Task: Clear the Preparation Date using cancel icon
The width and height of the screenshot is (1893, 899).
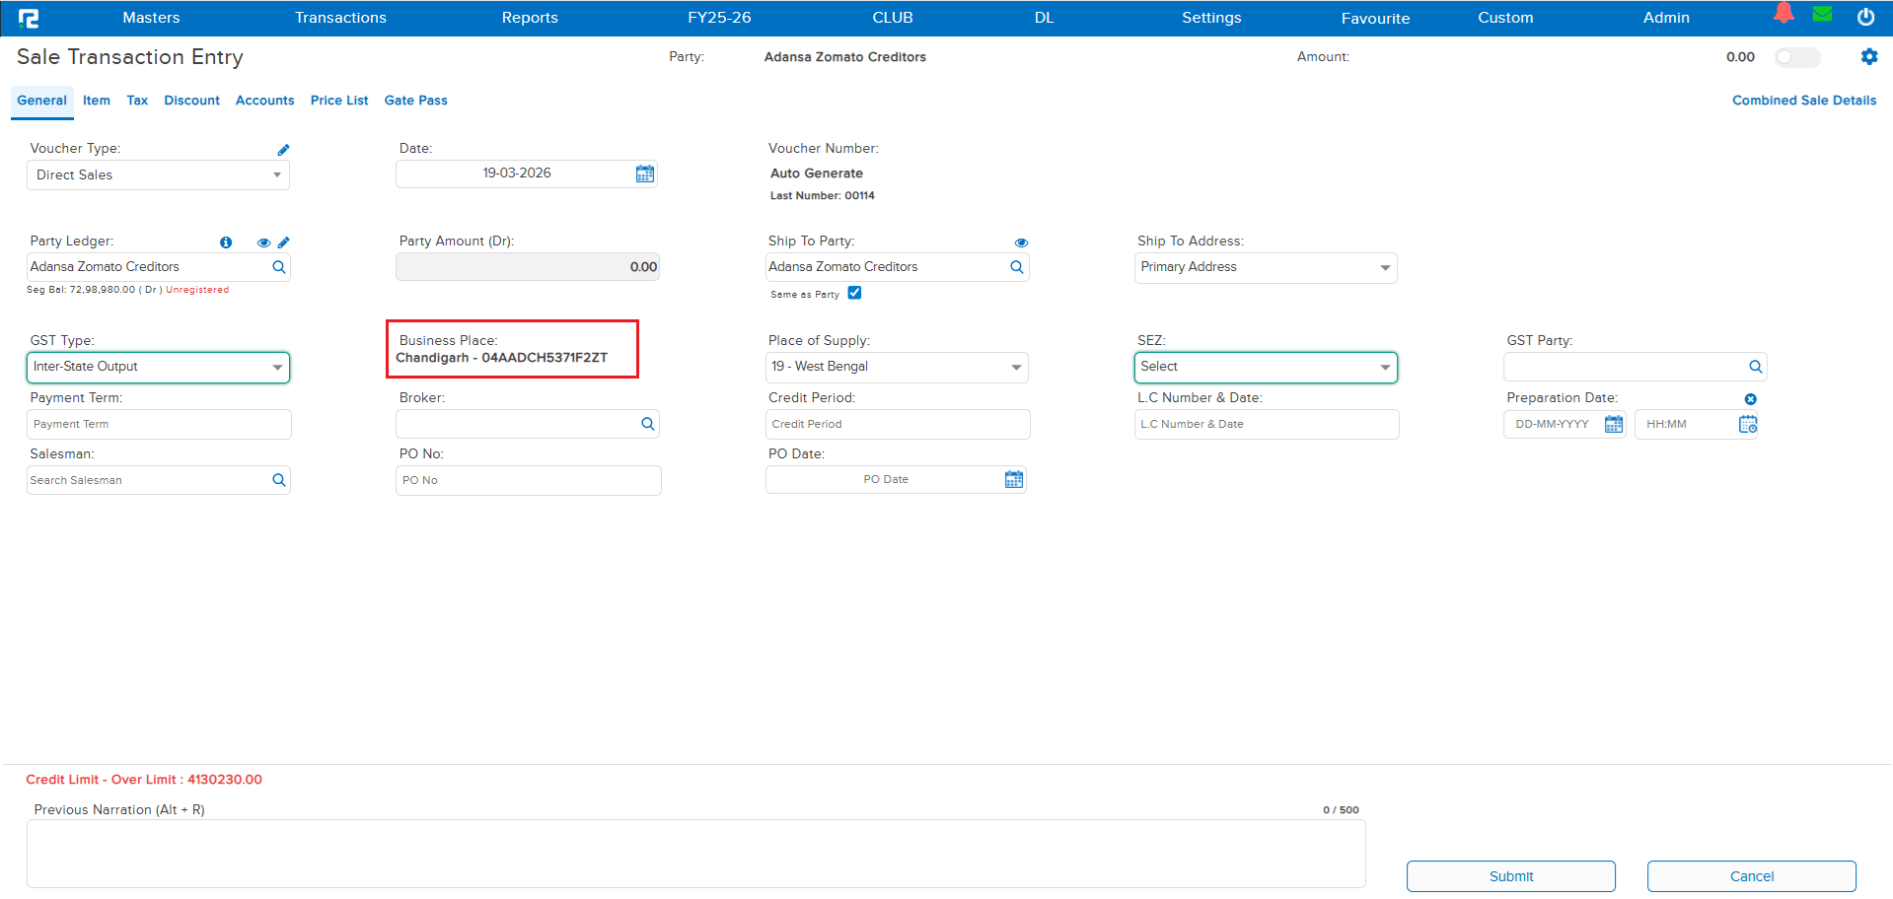Action: coord(1751,398)
